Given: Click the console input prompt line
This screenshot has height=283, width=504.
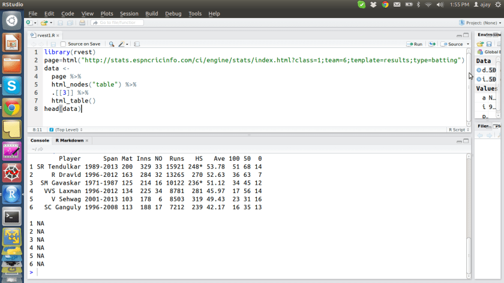Looking at the screenshot, I should point(247,272).
